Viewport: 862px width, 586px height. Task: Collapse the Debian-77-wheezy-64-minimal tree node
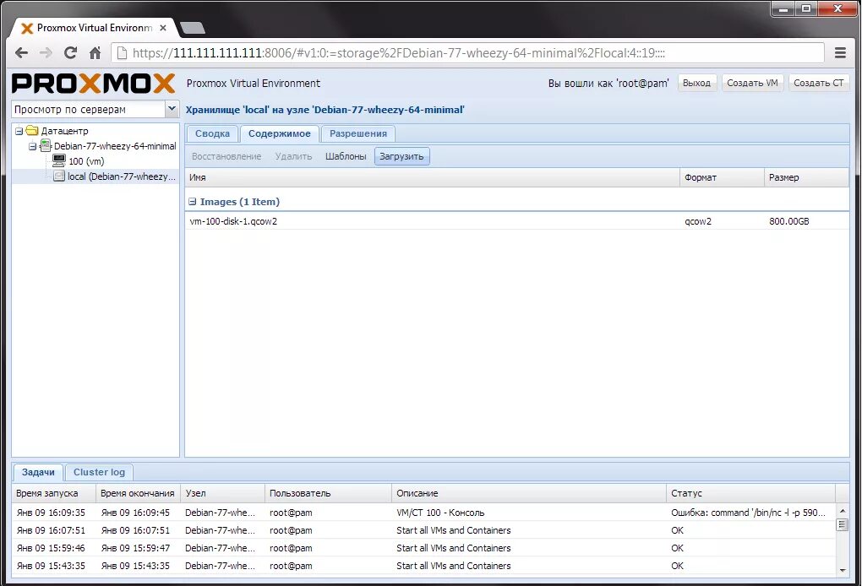[x=32, y=147]
